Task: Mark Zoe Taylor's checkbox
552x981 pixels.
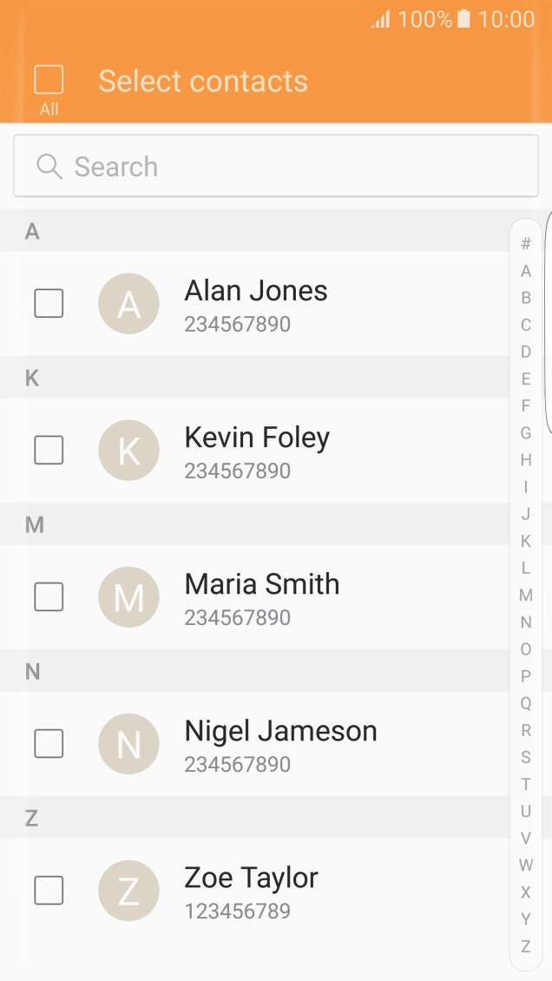Action: pyautogui.click(x=49, y=891)
